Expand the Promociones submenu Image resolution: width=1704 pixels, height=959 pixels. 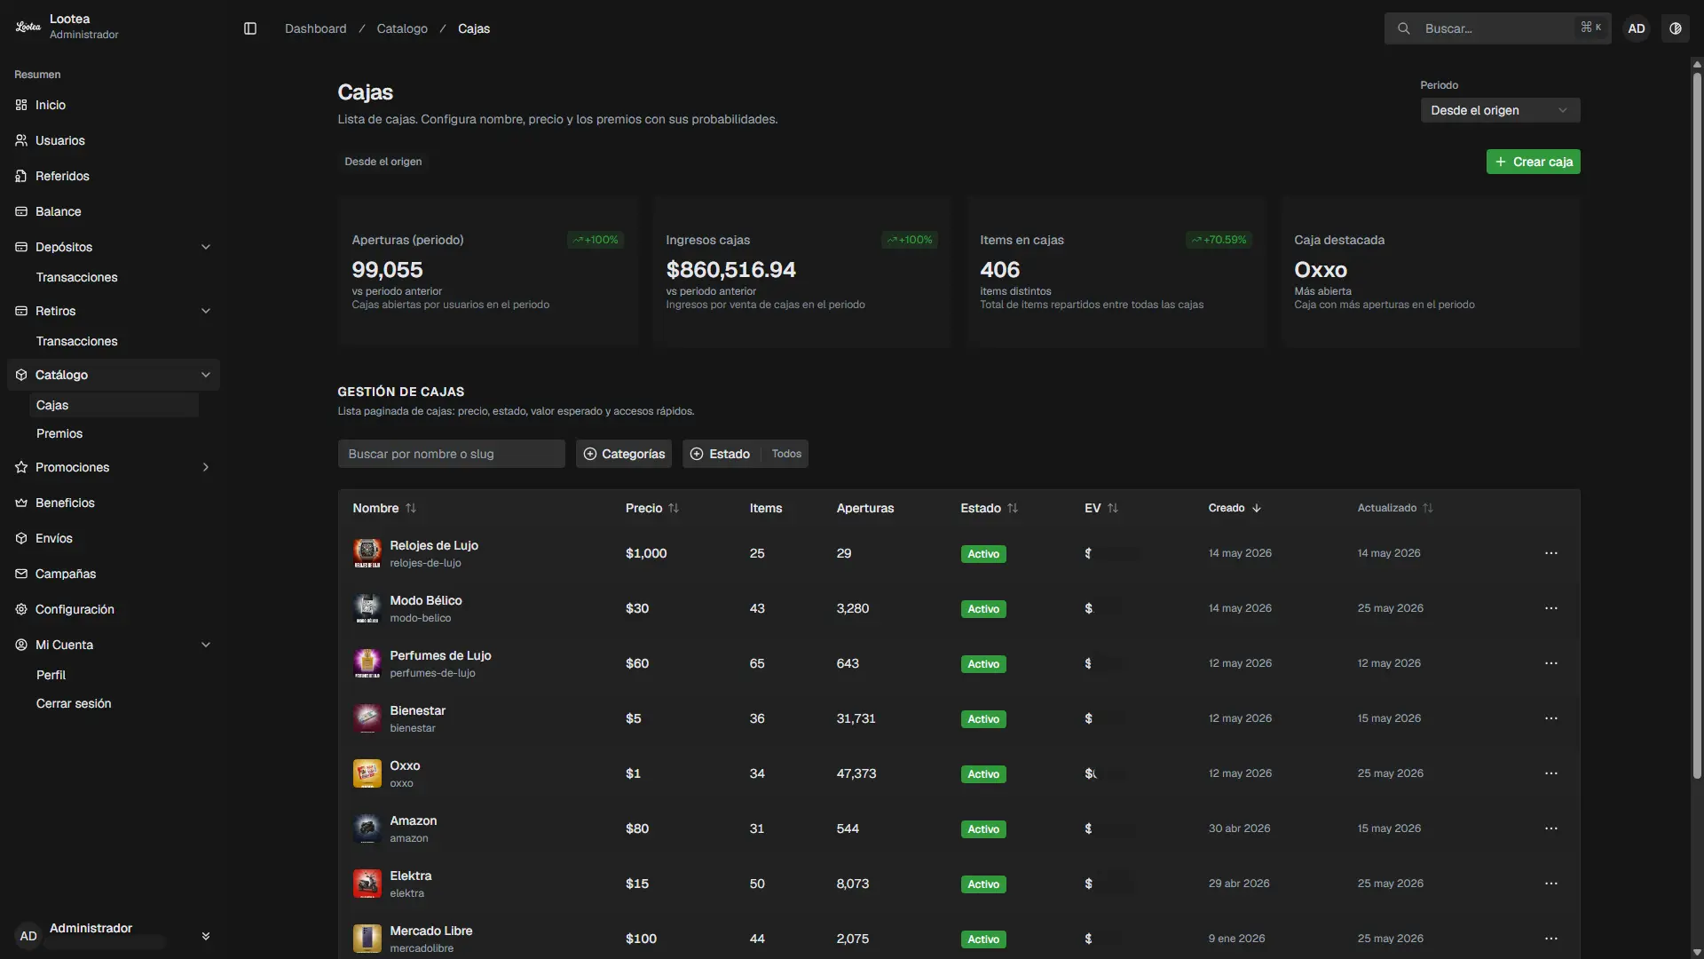(x=206, y=467)
